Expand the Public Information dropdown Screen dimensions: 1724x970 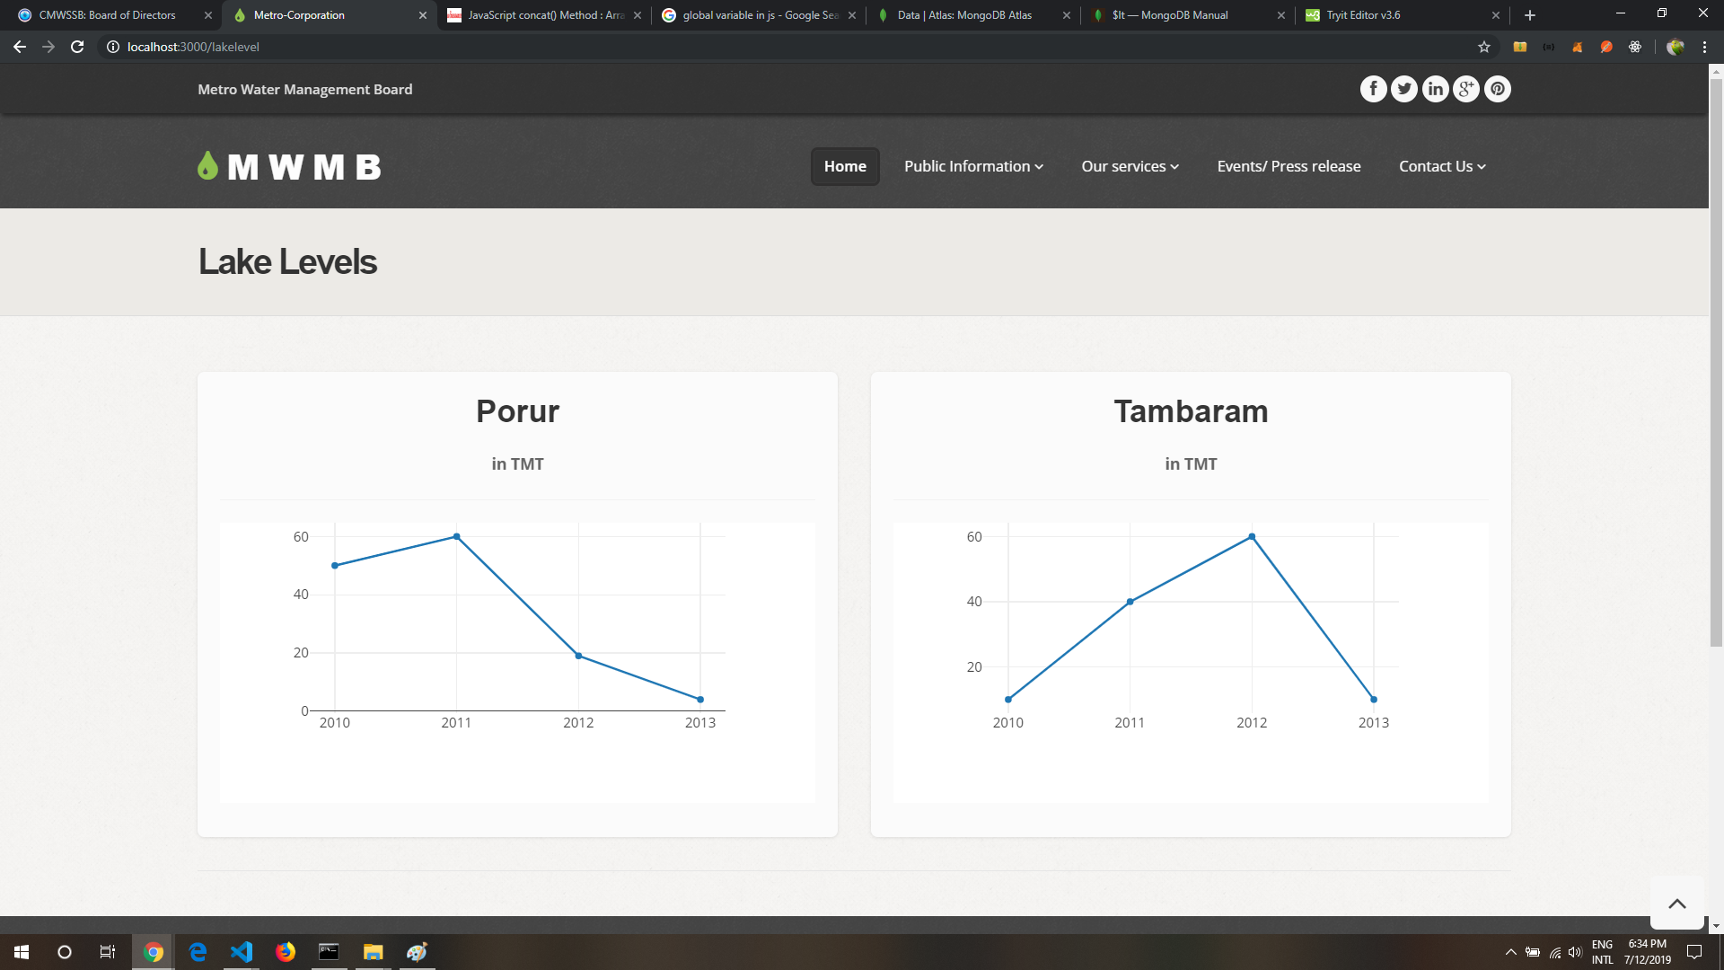(973, 166)
